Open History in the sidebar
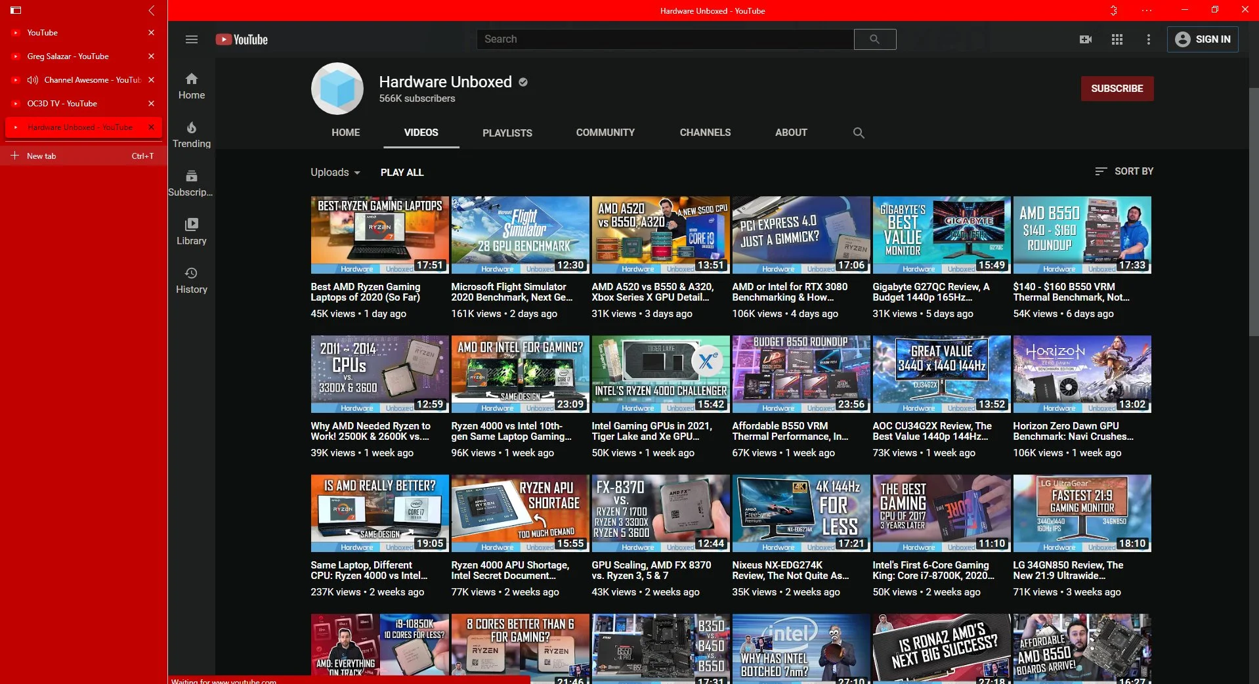Screen dimensions: 1259x684 coord(191,280)
